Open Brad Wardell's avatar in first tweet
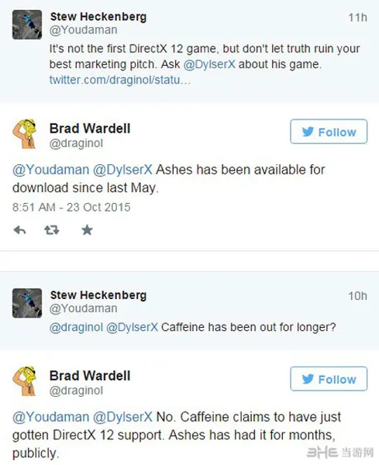 pos(24,134)
